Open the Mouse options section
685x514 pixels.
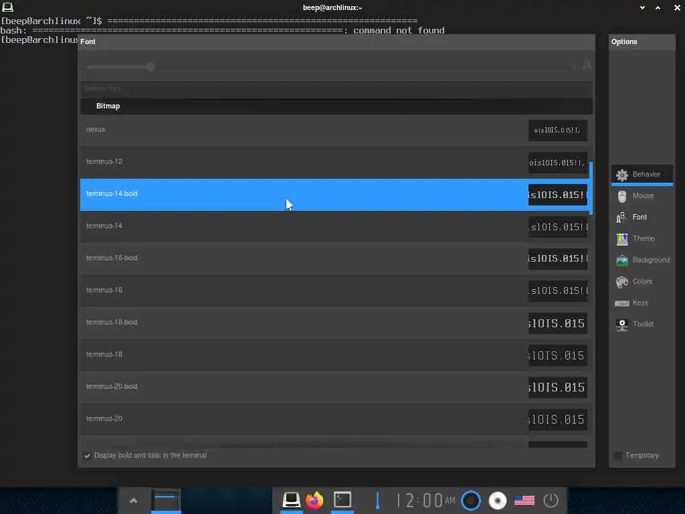coord(642,196)
